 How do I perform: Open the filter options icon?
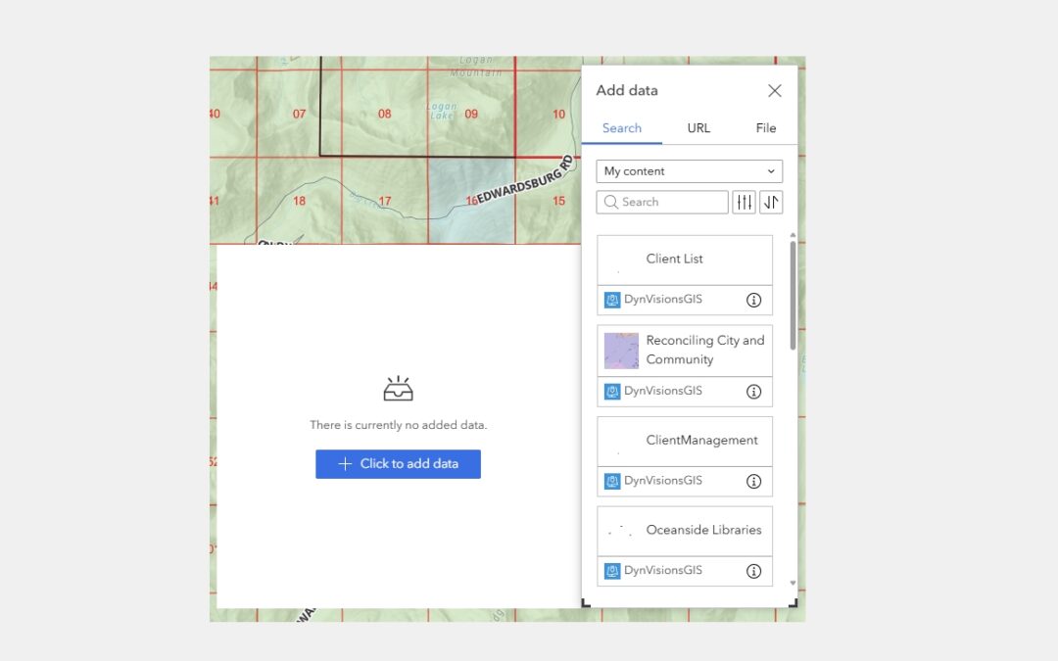(744, 202)
